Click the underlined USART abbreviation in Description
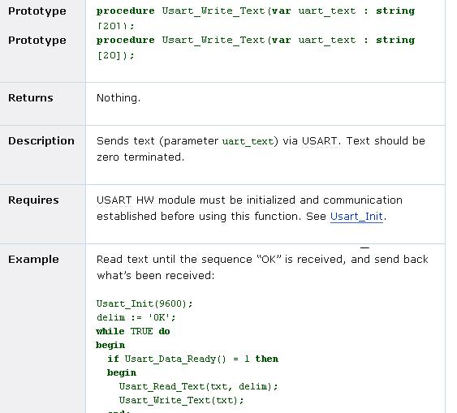 (320, 141)
